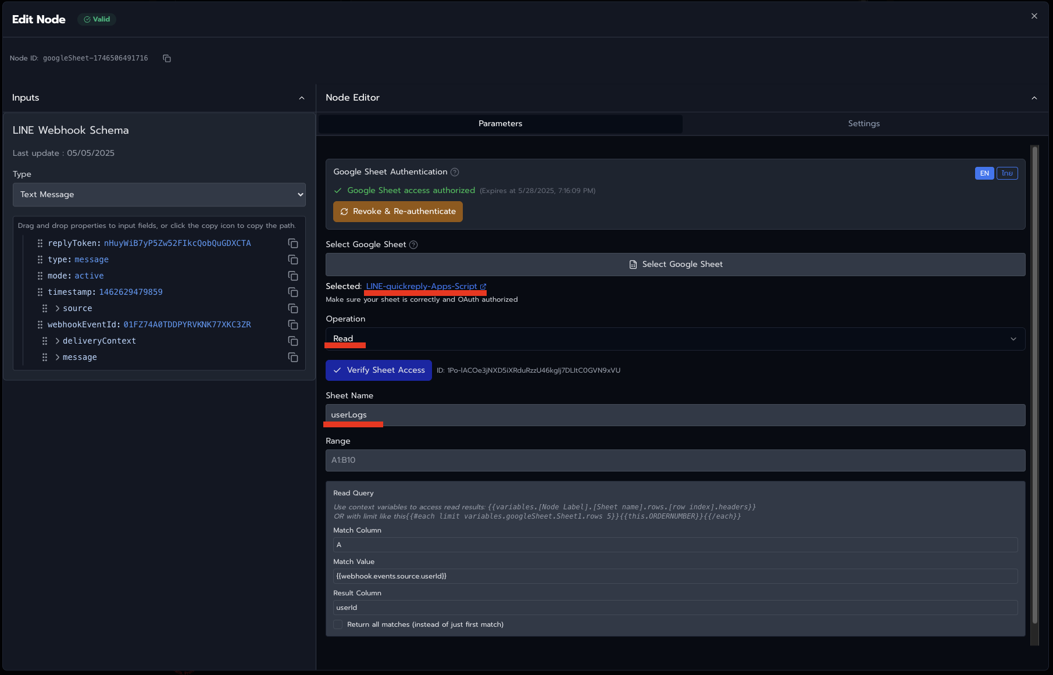
Task: Close the Edit Node dialog
Action: [x=1034, y=16]
